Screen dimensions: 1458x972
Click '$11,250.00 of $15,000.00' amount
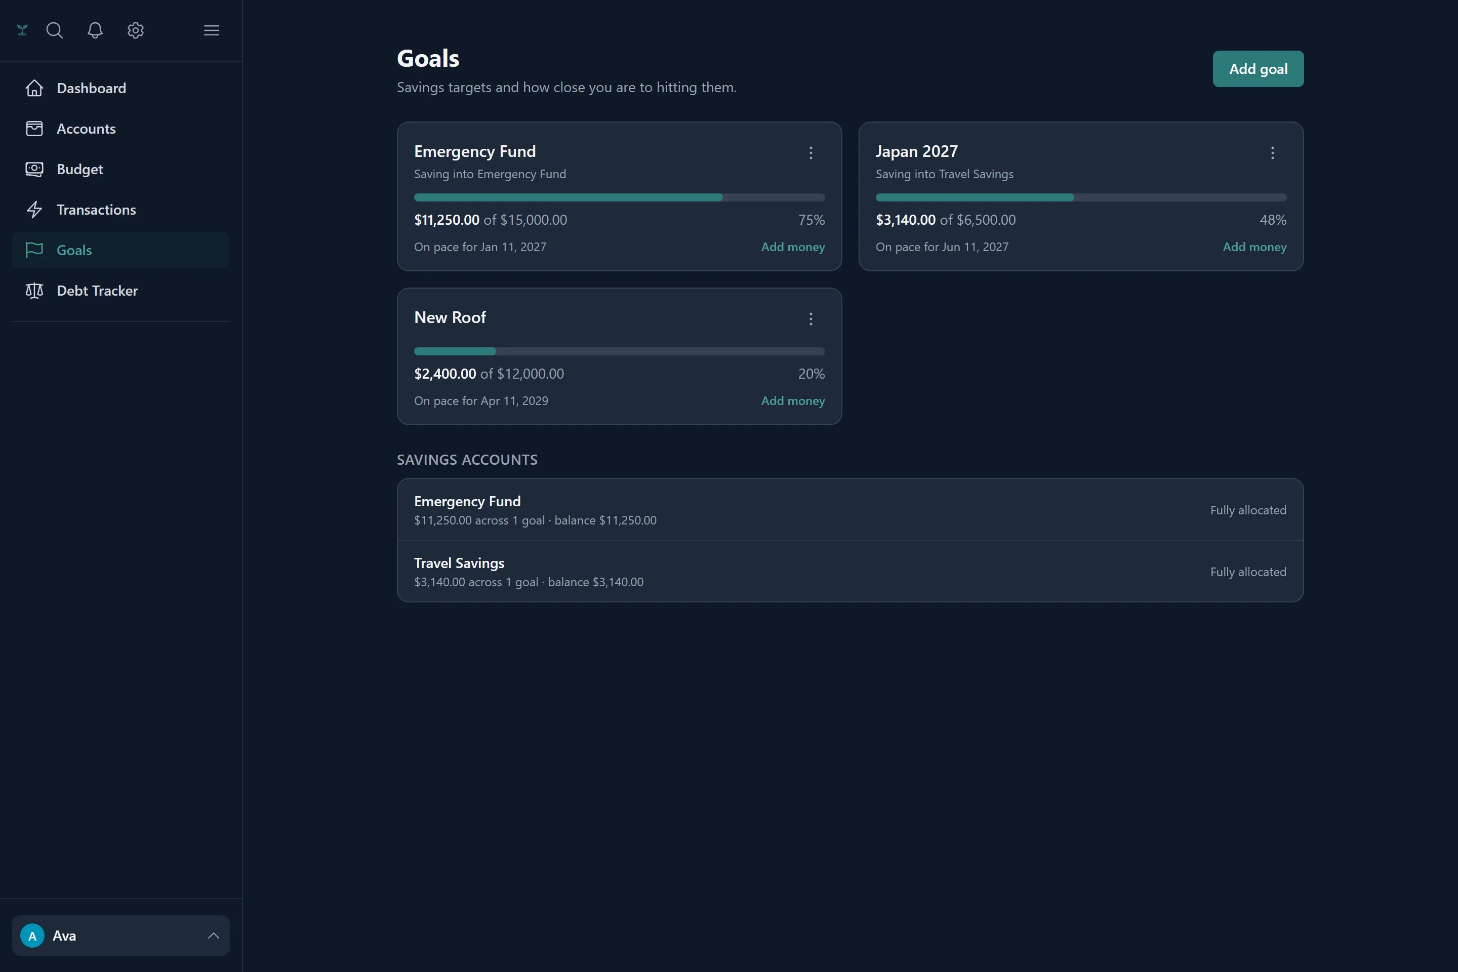tap(491, 219)
